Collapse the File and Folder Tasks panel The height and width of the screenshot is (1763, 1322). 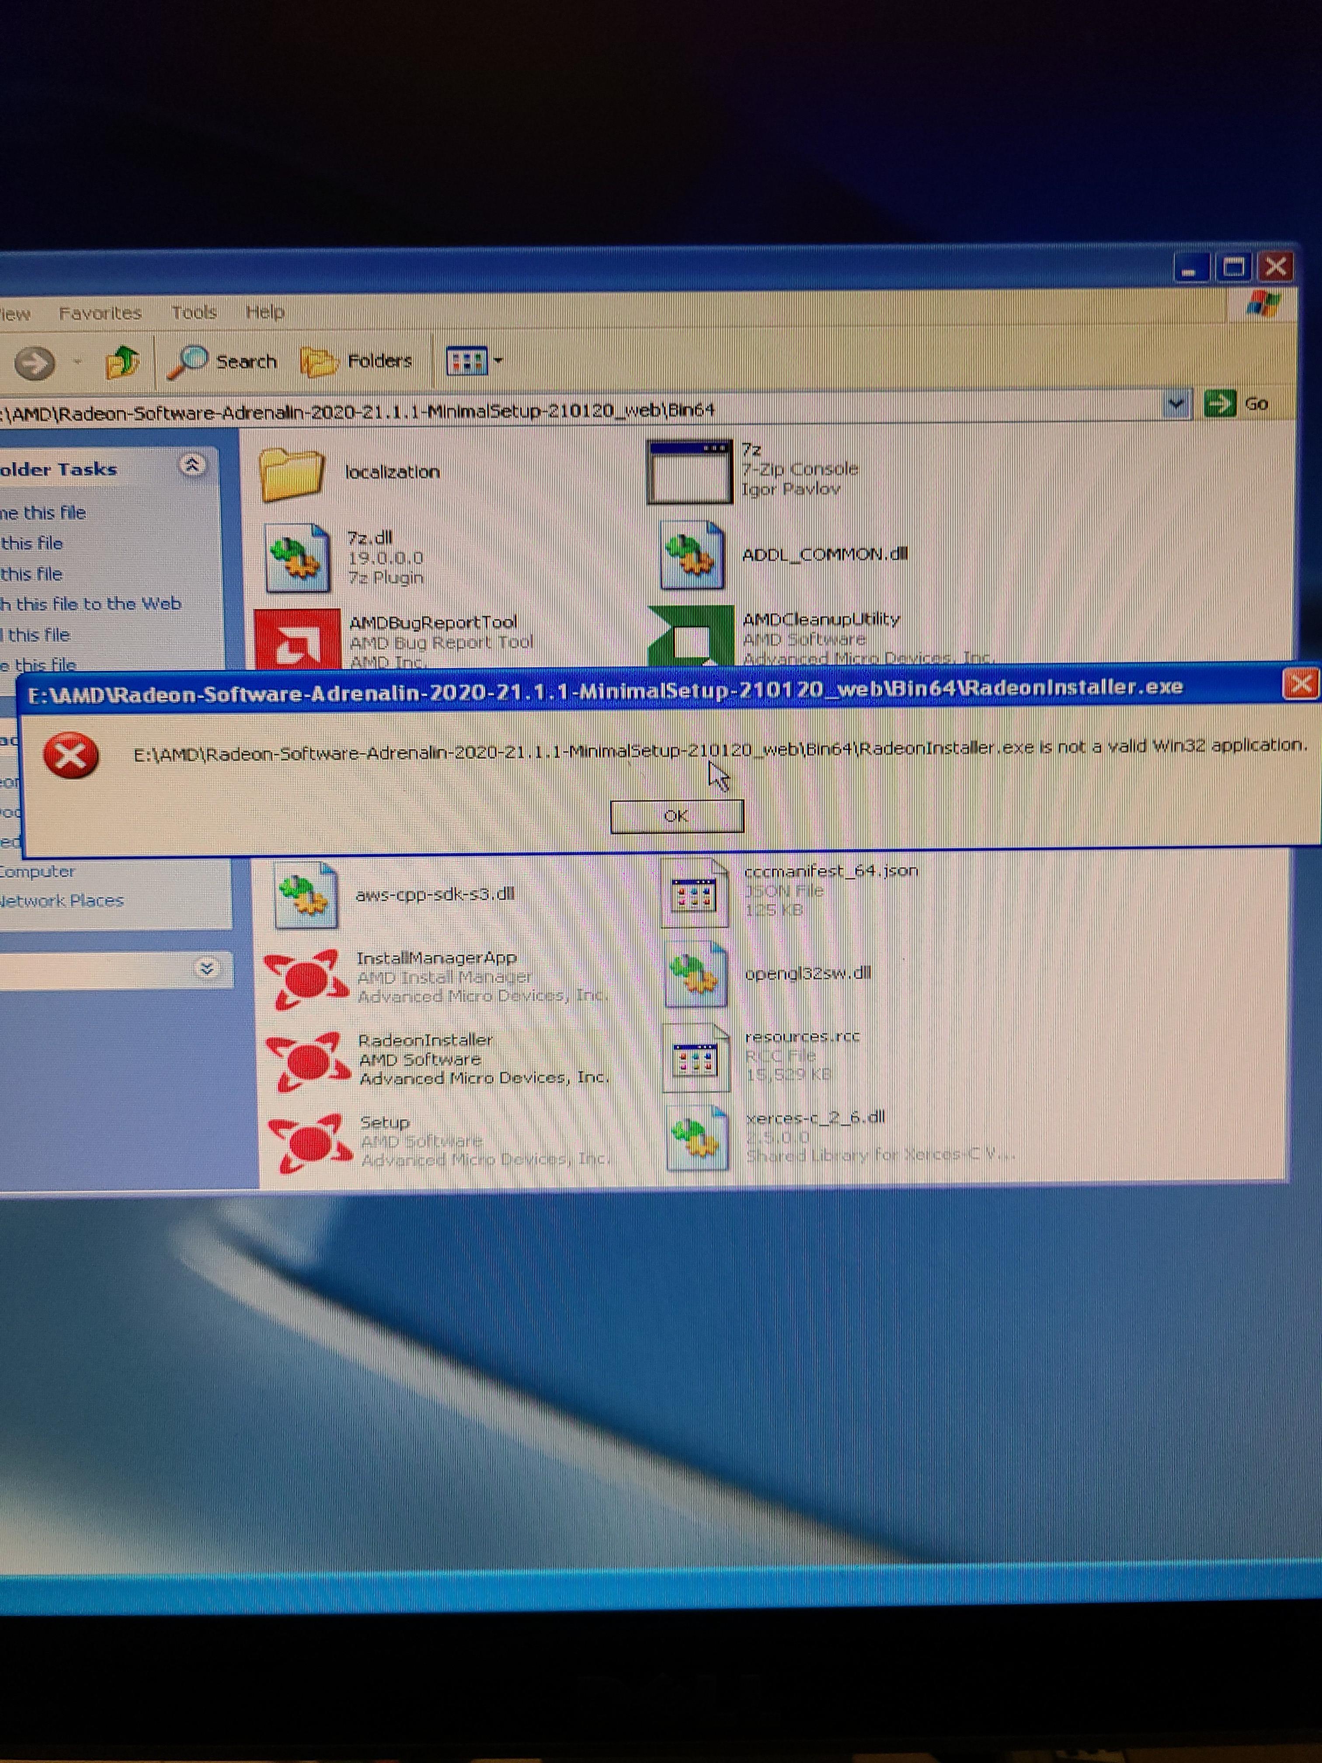[192, 466]
